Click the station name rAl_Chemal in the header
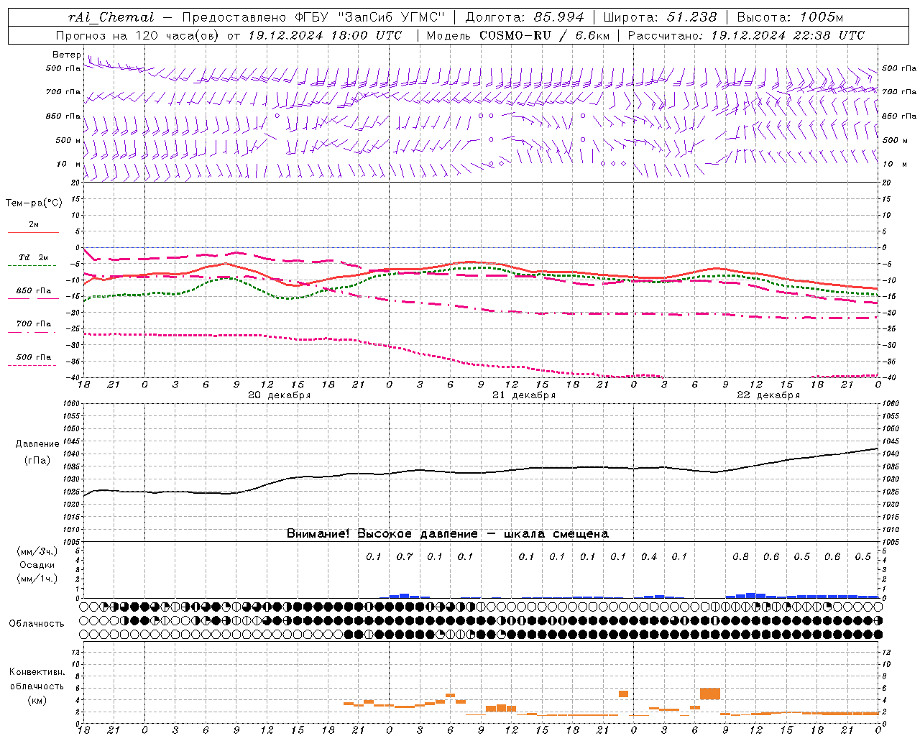The width and height of the screenshot is (920, 736). coord(111,17)
